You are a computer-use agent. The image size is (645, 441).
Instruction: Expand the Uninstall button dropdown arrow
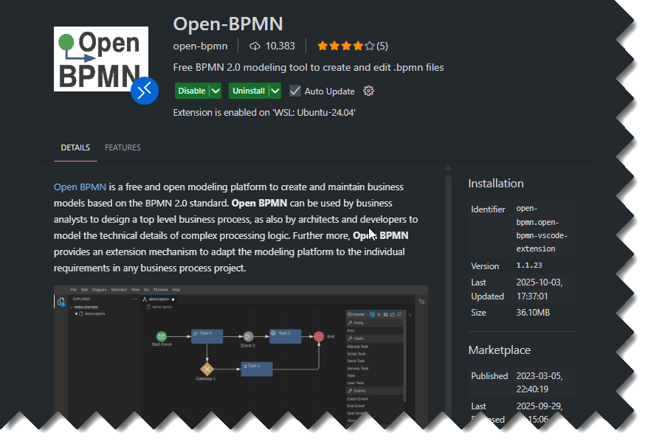(275, 91)
